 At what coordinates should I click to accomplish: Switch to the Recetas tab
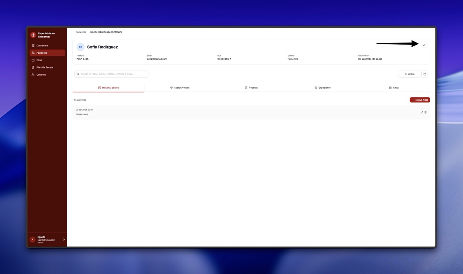pos(251,88)
